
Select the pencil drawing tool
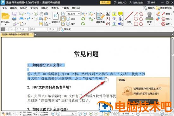(x=158, y=14)
